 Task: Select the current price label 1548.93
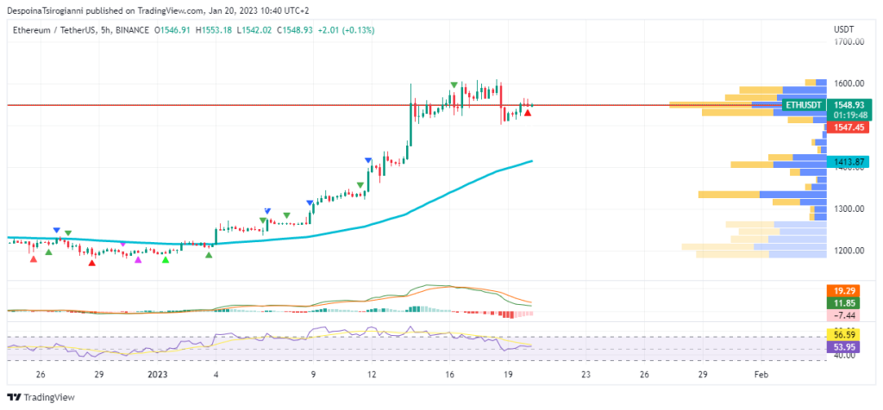845,103
